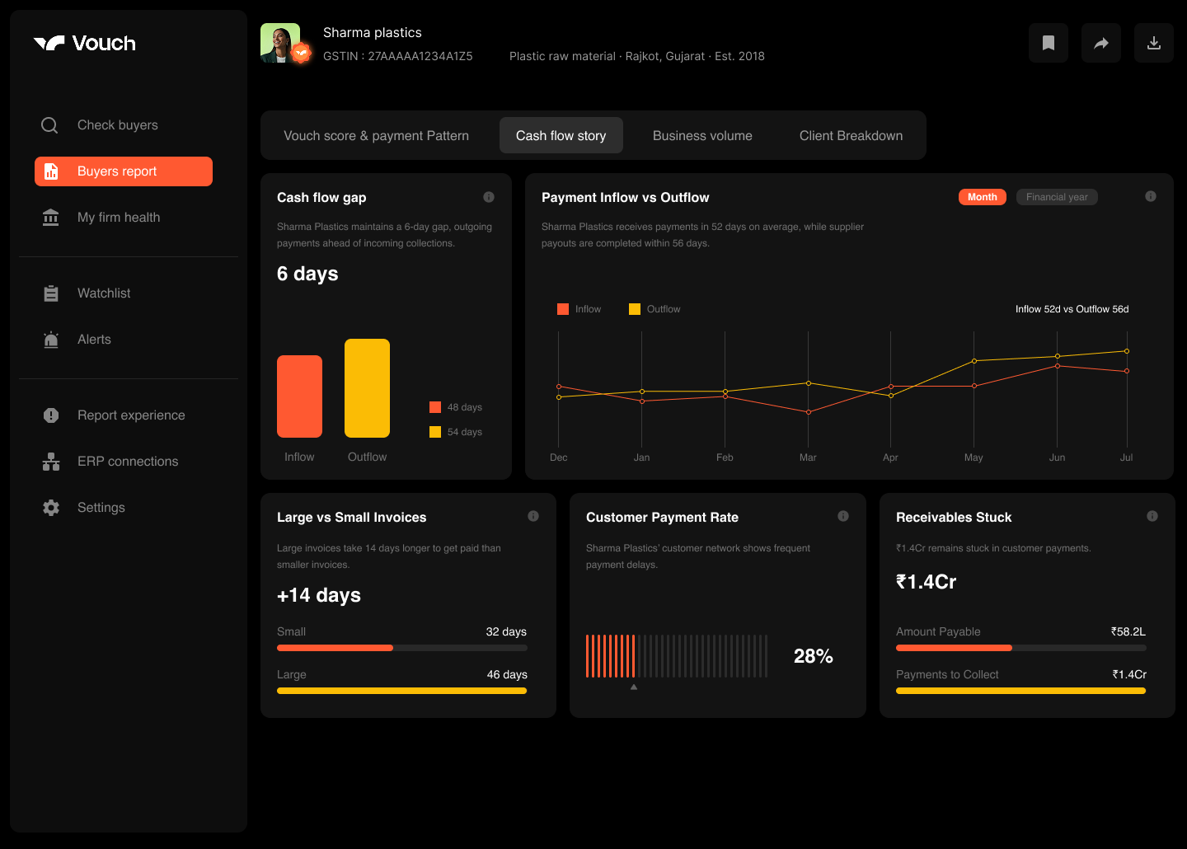
Task: Click the Mar axis label
Action: pos(808,457)
